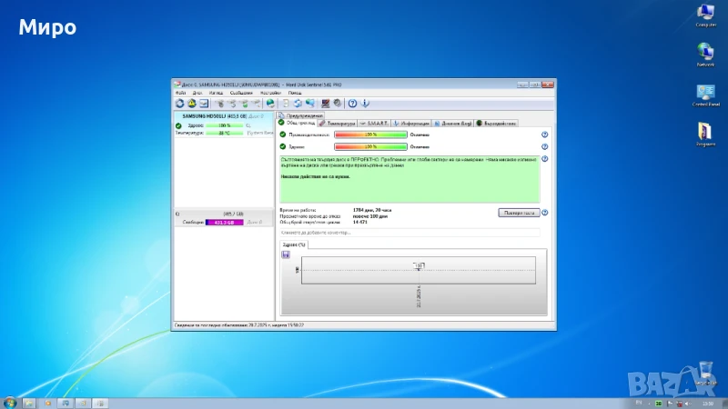Click the purple free space bar for C:
The height and width of the screenshot is (409, 728).
224,222
